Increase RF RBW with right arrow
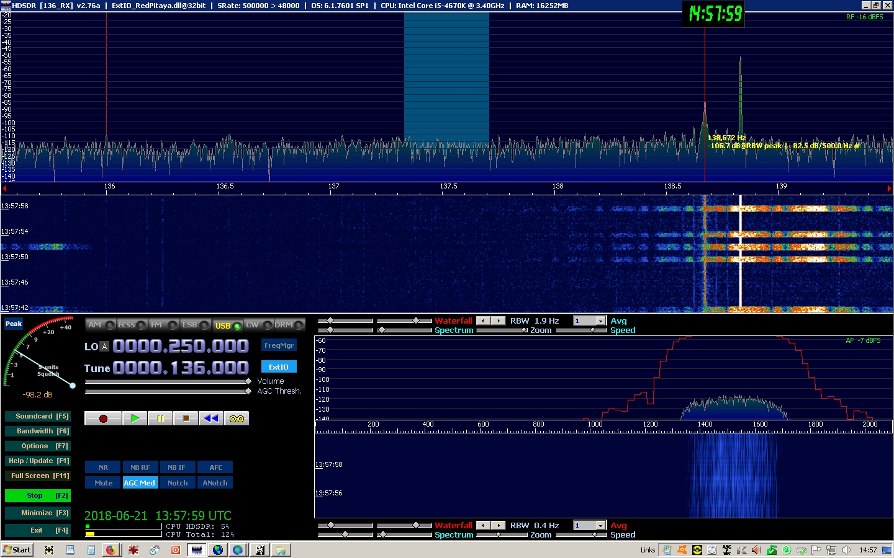Viewport: 894px width, 558px height. pos(499,321)
